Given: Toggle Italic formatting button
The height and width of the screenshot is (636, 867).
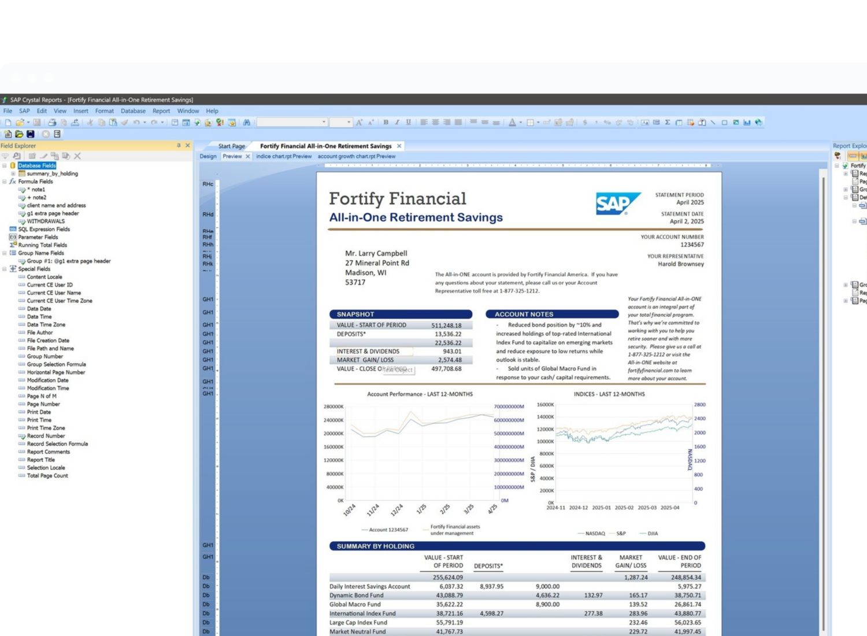Looking at the screenshot, I should (x=397, y=123).
